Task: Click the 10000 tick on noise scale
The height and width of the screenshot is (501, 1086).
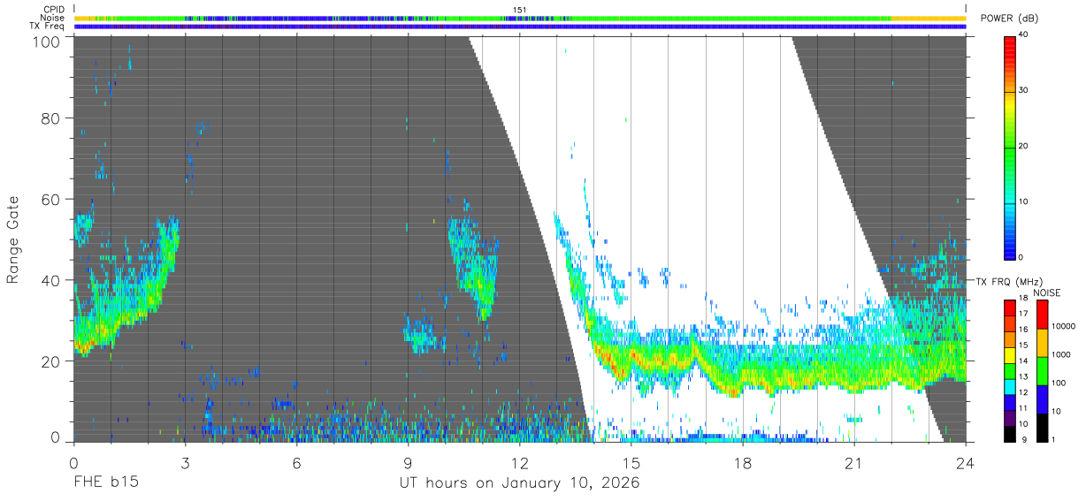Action: pyautogui.click(x=1063, y=327)
